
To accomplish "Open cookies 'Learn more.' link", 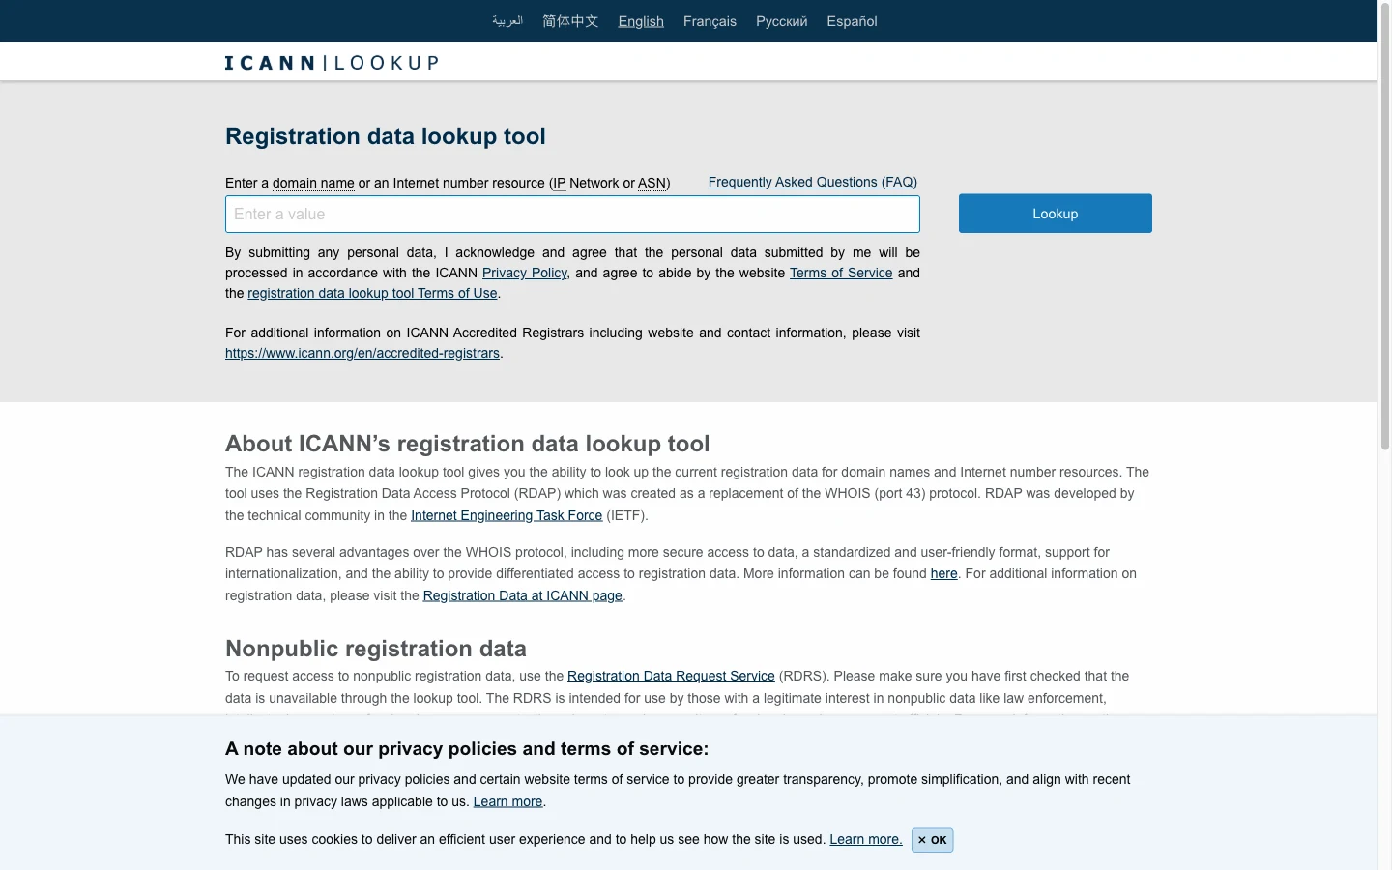I will point(866,839).
